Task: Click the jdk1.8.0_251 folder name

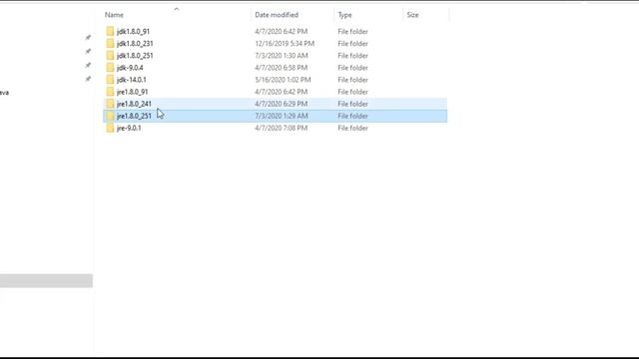Action: 135,56
